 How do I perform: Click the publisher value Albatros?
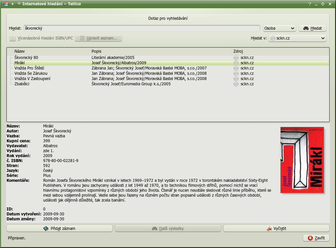pos(50,146)
